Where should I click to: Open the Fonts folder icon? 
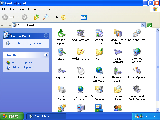coord(99,52)
